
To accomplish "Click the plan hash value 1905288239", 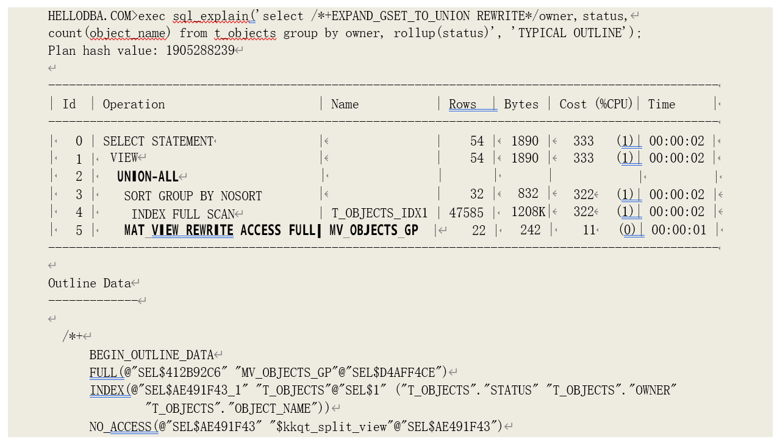I will [x=200, y=51].
